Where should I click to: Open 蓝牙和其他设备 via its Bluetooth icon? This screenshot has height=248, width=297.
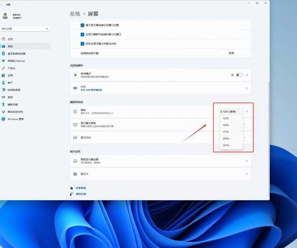tap(3, 53)
